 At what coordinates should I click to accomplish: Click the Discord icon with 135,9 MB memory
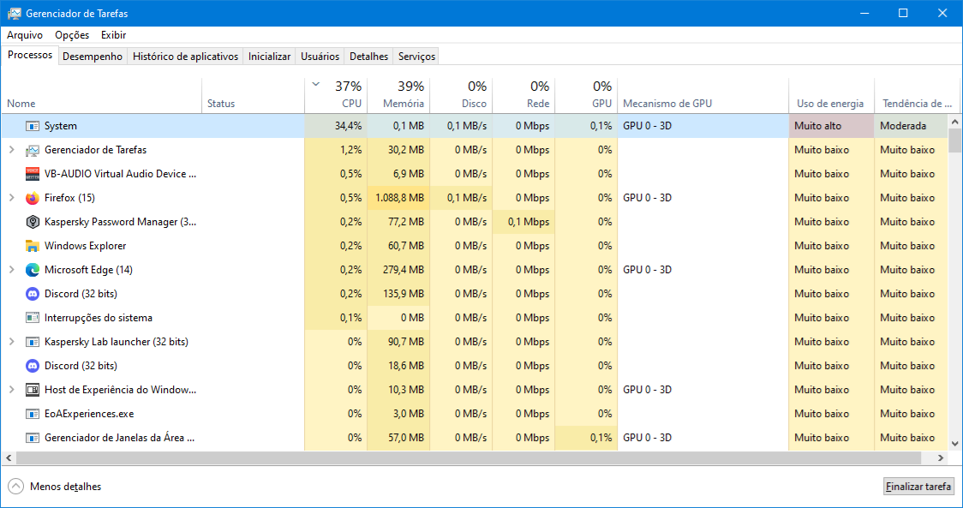(33, 294)
